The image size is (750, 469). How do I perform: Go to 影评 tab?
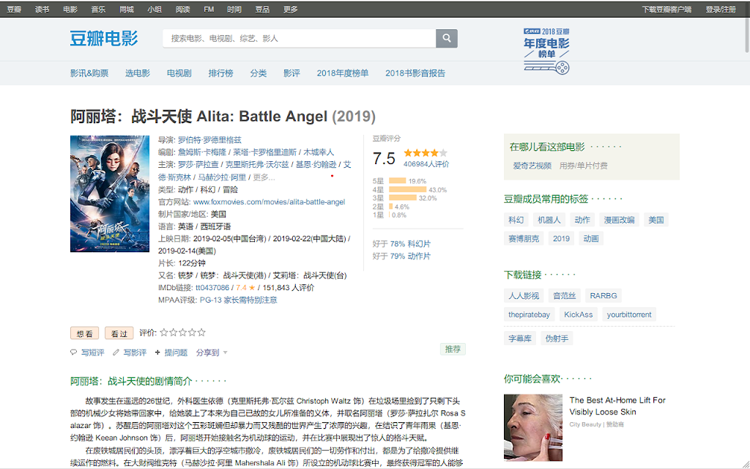(292, 73)
